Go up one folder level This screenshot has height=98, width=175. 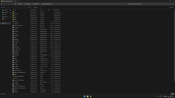click(x=8, y=4)
